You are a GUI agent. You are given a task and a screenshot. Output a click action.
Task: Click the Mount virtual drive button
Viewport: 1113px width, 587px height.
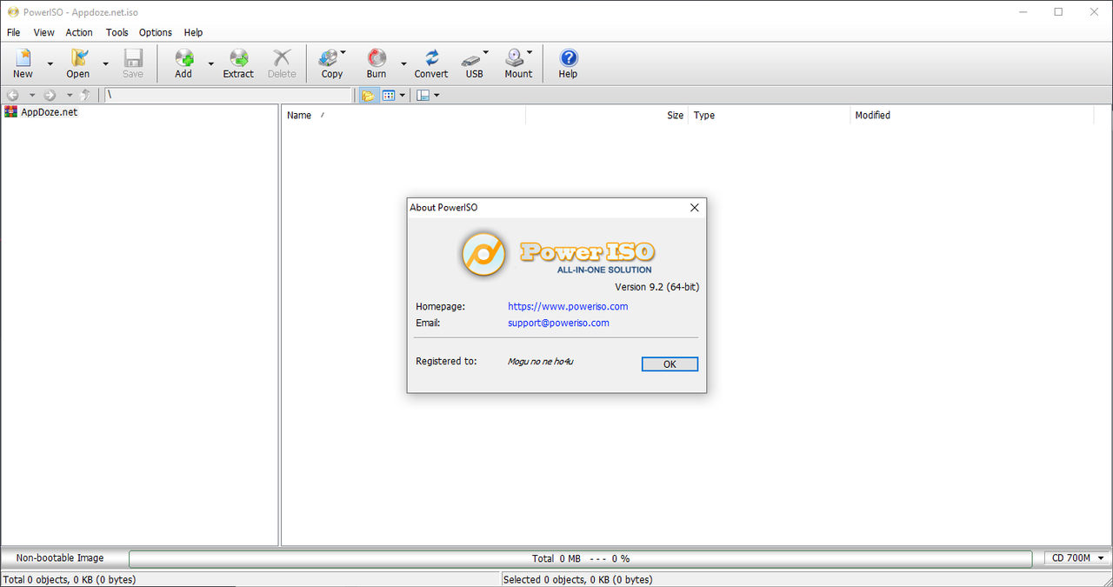pos(519,63)
